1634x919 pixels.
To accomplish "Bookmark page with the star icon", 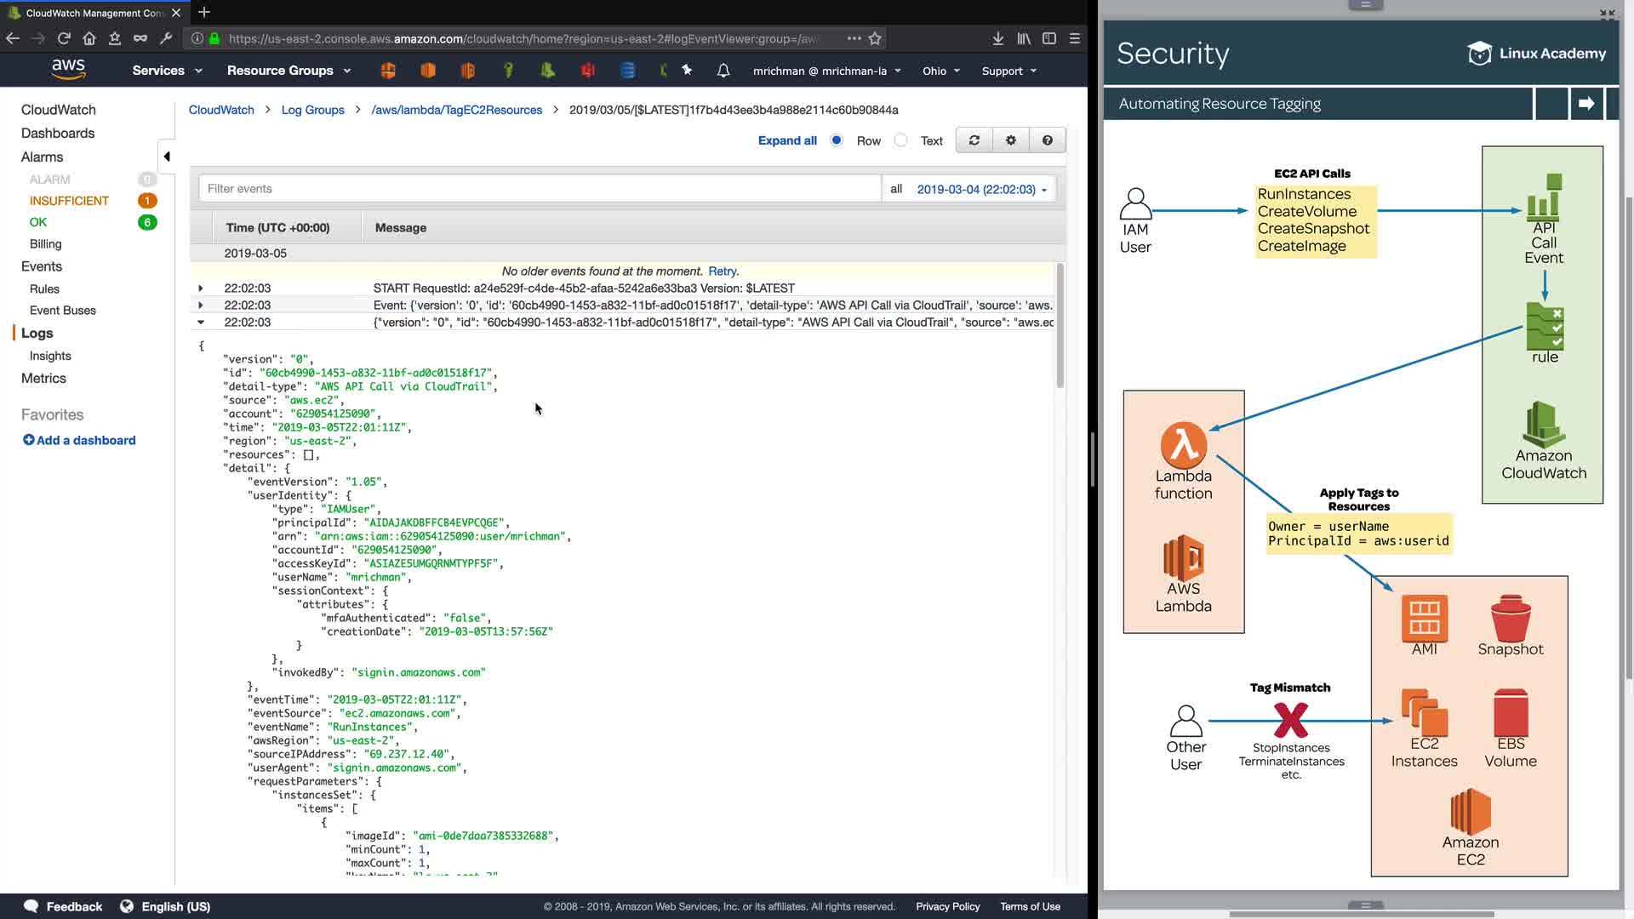I will tap(875, 38).
